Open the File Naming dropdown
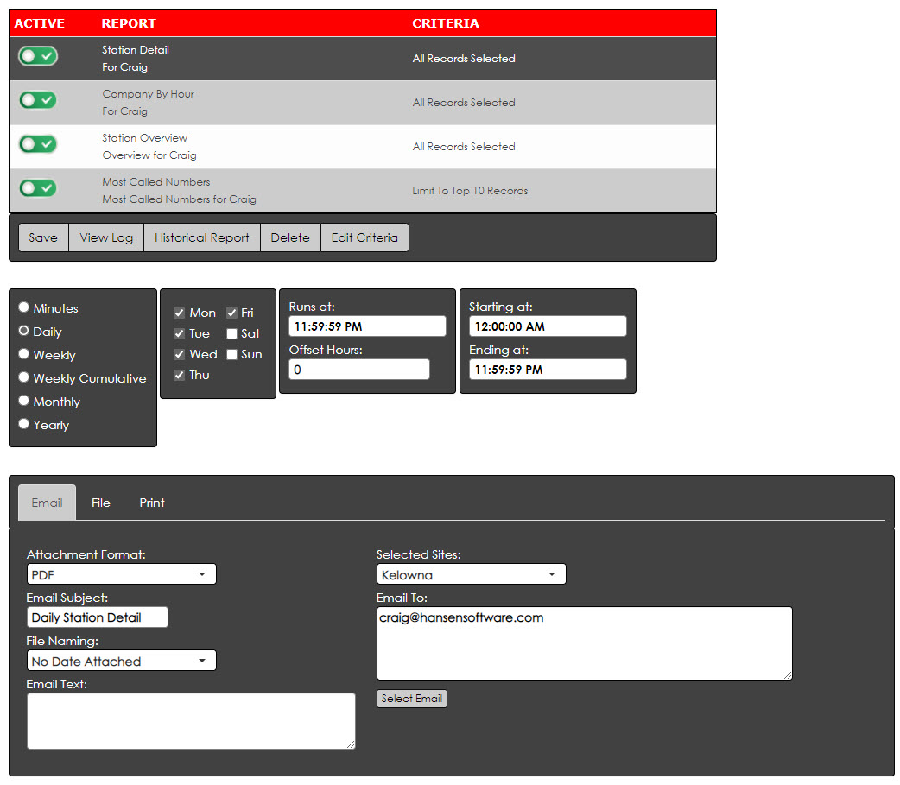Viewport: 900px width, 785px height. (x=121, y=660)
